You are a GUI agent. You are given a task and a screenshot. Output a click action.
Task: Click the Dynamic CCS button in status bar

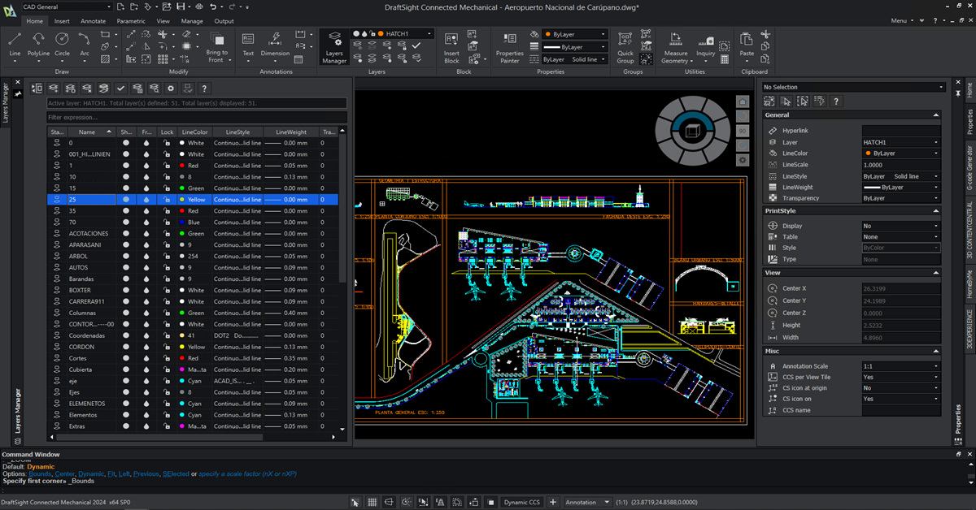(521, 502)
